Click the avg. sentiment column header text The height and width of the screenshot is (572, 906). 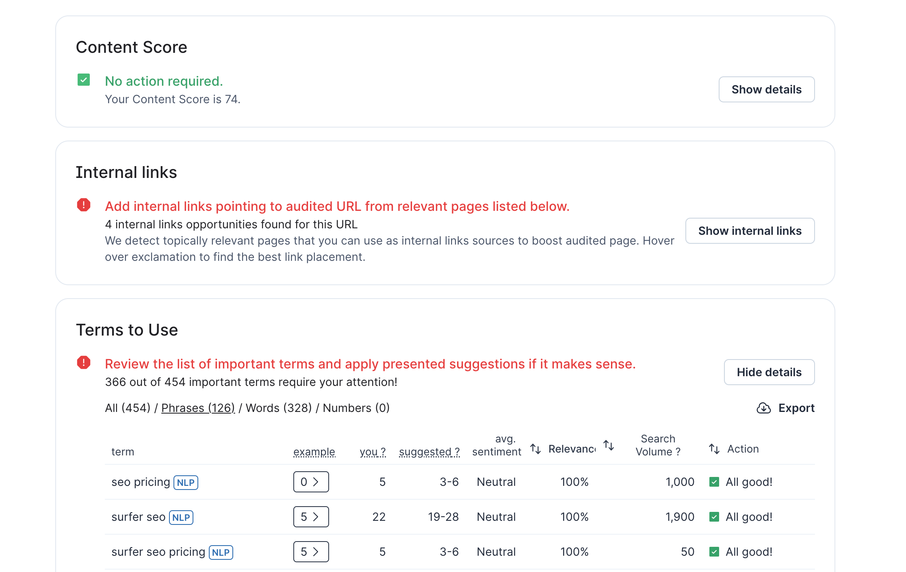[496, 445]
